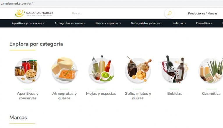Open the Cosmética navigation menu
This screenshot has width=223, height=128.
pos(204,23)
